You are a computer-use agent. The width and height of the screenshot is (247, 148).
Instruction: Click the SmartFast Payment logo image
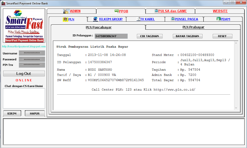(x=24, y=26)
